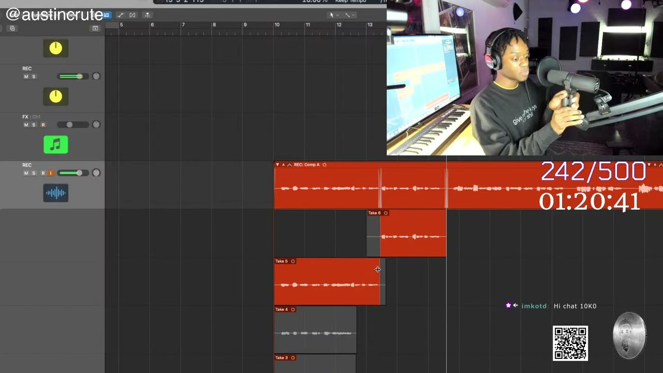Adjust the upper REC track volume slider
Viewport: 663px width, 373px height.
click(x=73, y=76)
